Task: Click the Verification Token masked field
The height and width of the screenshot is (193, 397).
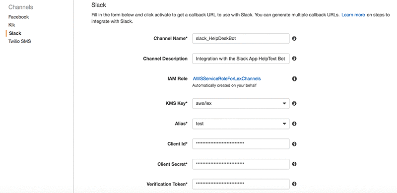Action: point(241,184)
